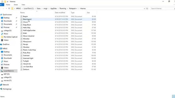Viewport: 175px width, 98px height.
Task: Open OneDrive in sidebar
Action: pyautogui.click(x=6, y=44)
